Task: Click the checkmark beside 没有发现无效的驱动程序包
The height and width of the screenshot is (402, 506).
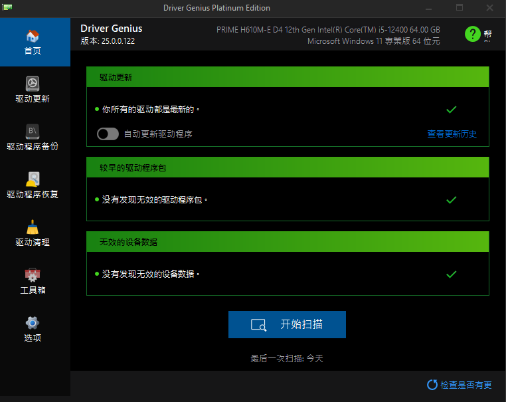Action: [451, 200]
